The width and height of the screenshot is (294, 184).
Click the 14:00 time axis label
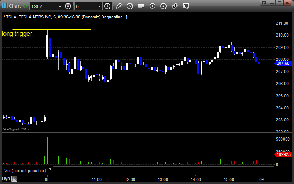pyautogui.click(x=196, y=179)
